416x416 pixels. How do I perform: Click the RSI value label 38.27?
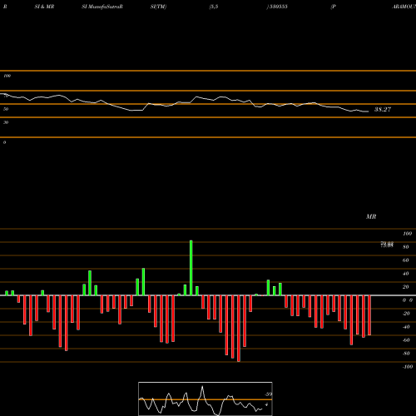(x=383, y=109)
